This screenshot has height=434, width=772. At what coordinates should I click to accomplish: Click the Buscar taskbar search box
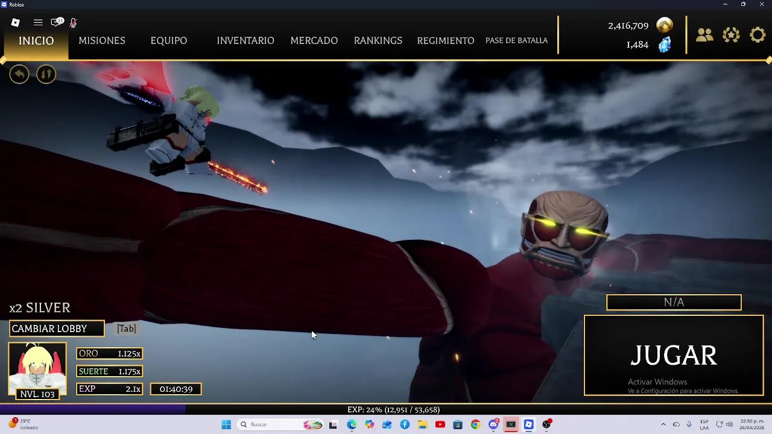tap(281, 424)
